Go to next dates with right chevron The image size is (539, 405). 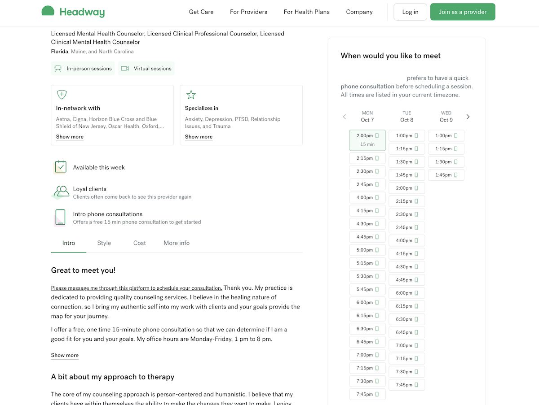pos(468,117)
